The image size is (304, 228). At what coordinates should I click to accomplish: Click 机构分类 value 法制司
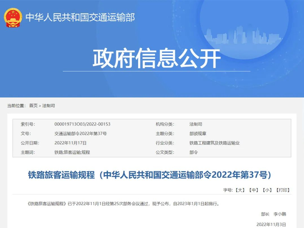(195, 124)
